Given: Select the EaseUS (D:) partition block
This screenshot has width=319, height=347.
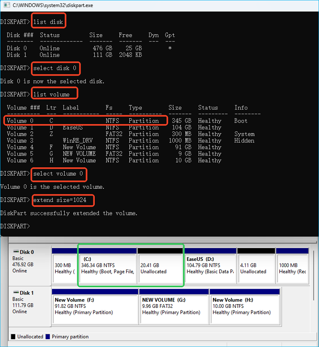Looking at the screenshot, I should [210, 268].
